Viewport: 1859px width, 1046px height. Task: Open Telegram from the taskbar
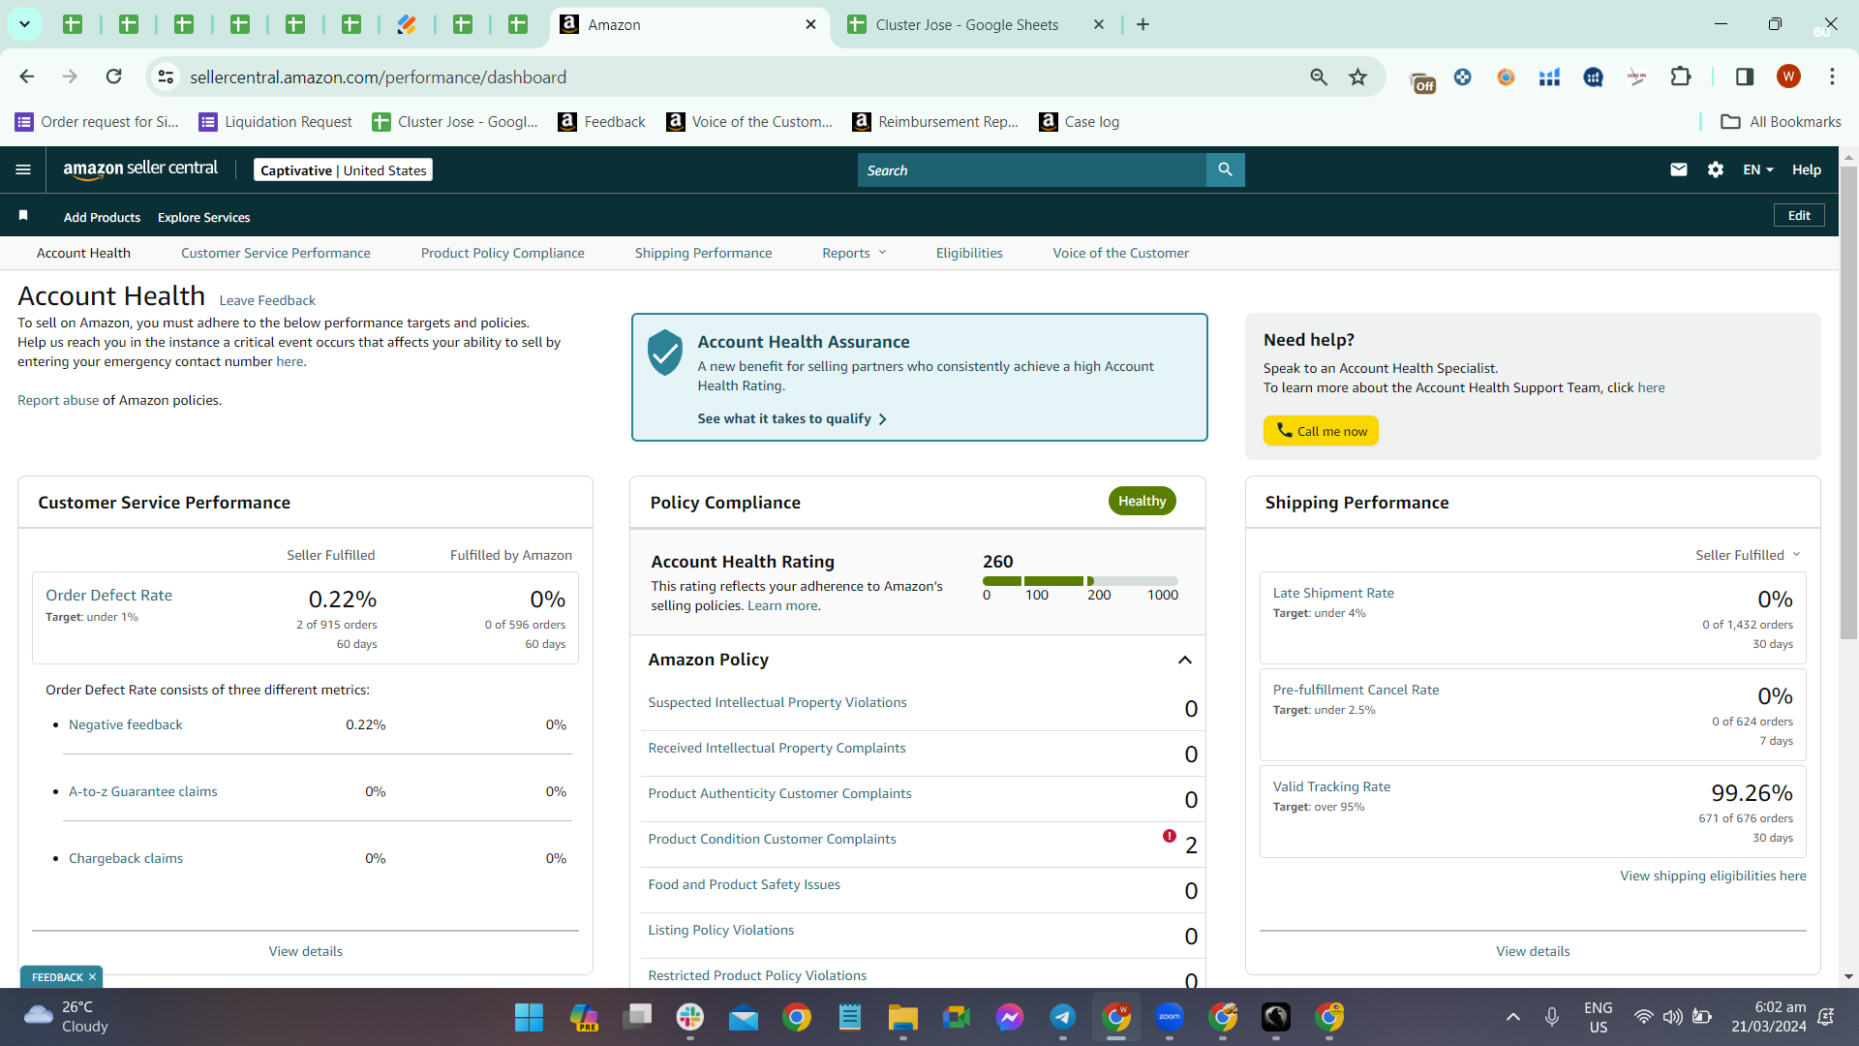[1063, 1018]
